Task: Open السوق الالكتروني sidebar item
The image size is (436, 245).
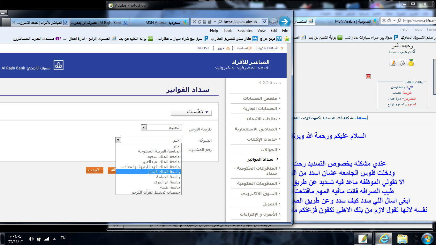Action: tap(261, 194)
